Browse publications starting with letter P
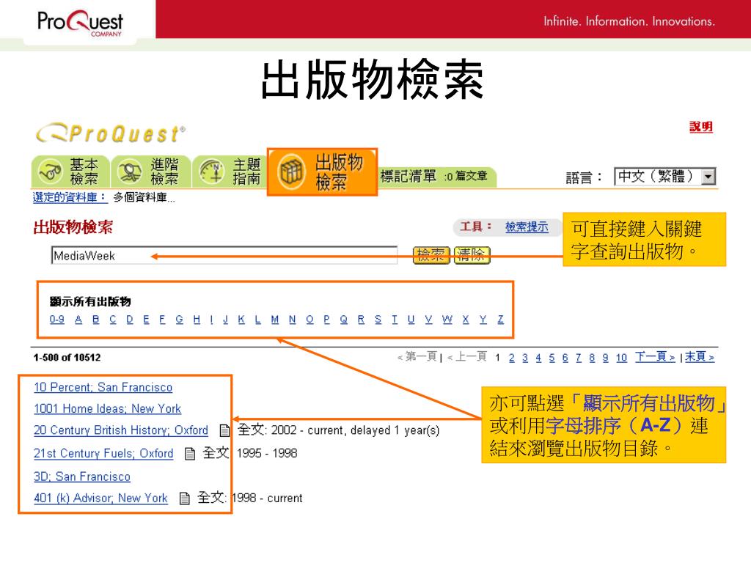Screen dimensions: 751x563 point(326,320)
